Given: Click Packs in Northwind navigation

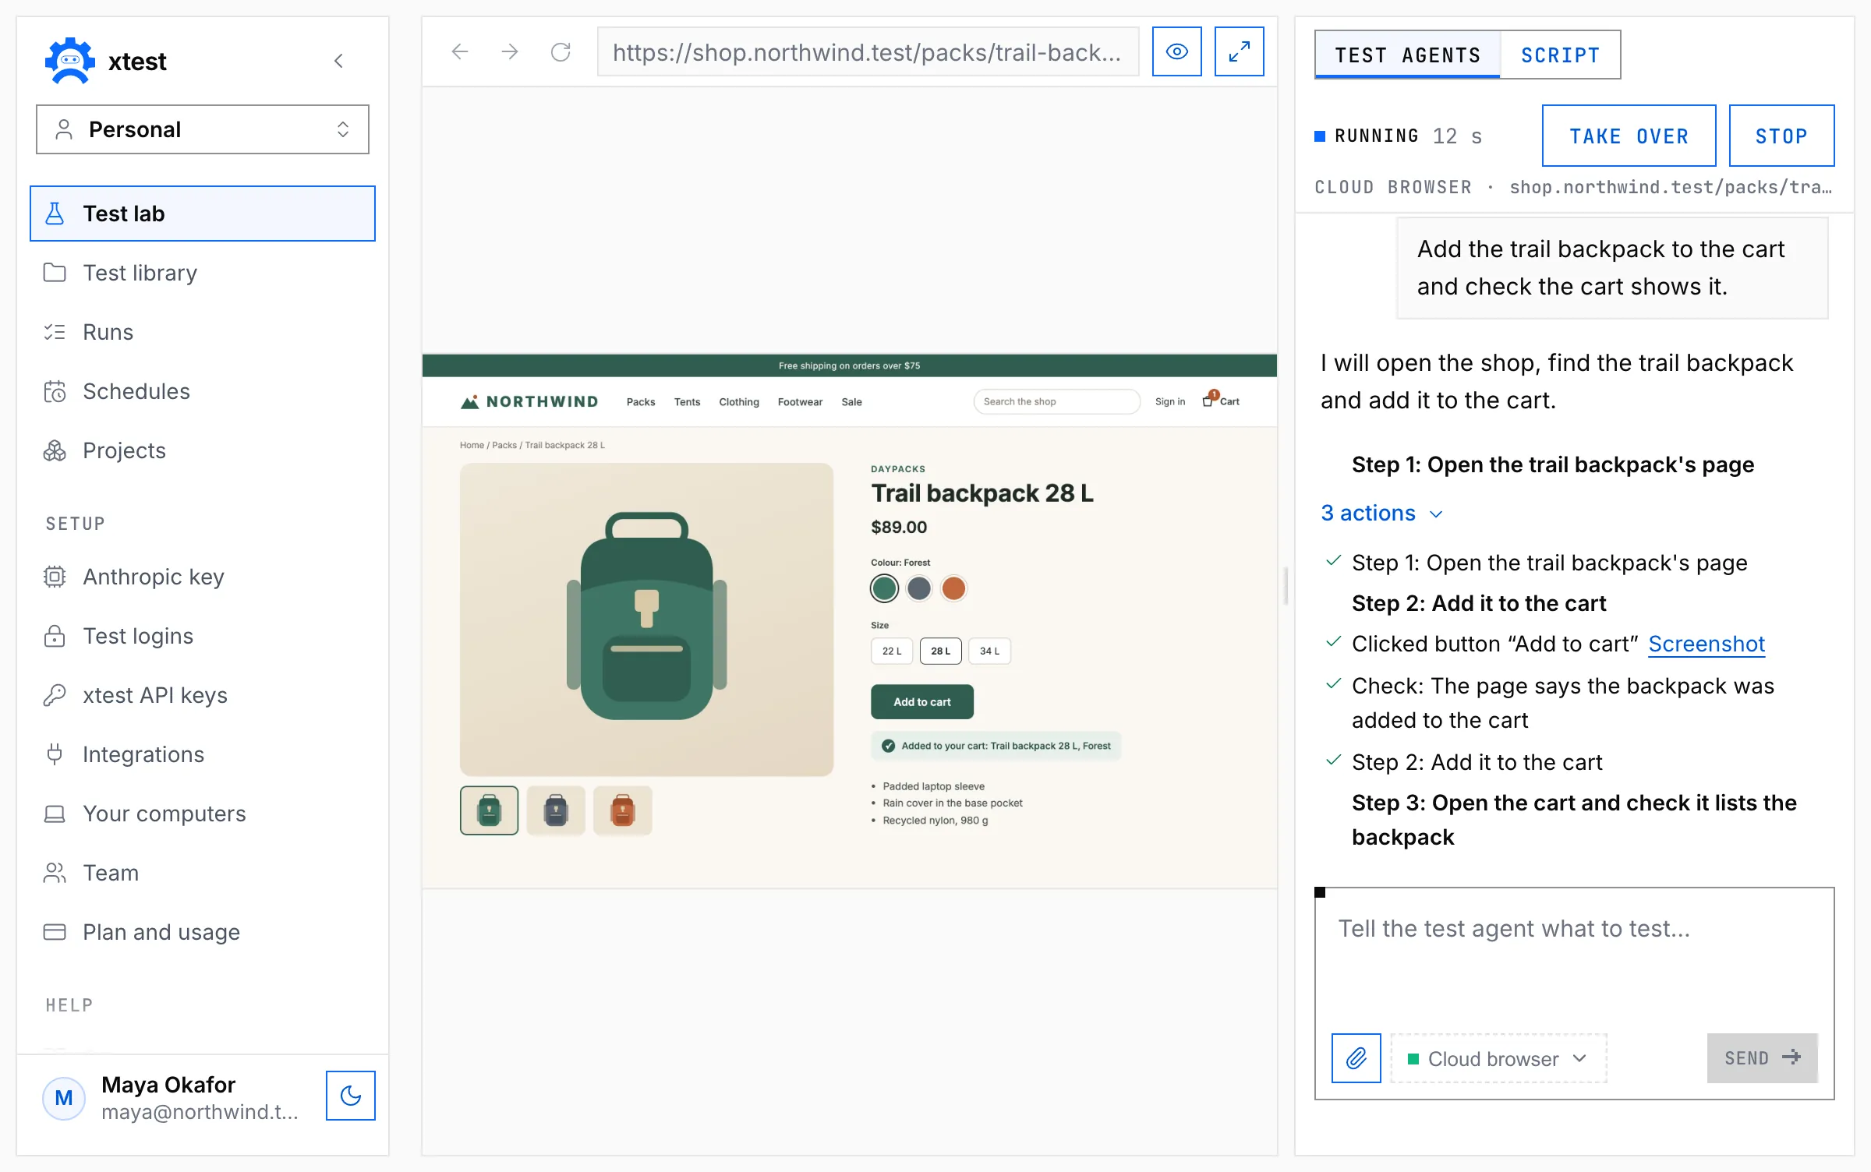Looking at the screenshot, I should click(641, 402).
